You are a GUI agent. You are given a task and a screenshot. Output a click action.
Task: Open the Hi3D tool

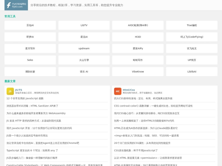[x=138, y=37]
